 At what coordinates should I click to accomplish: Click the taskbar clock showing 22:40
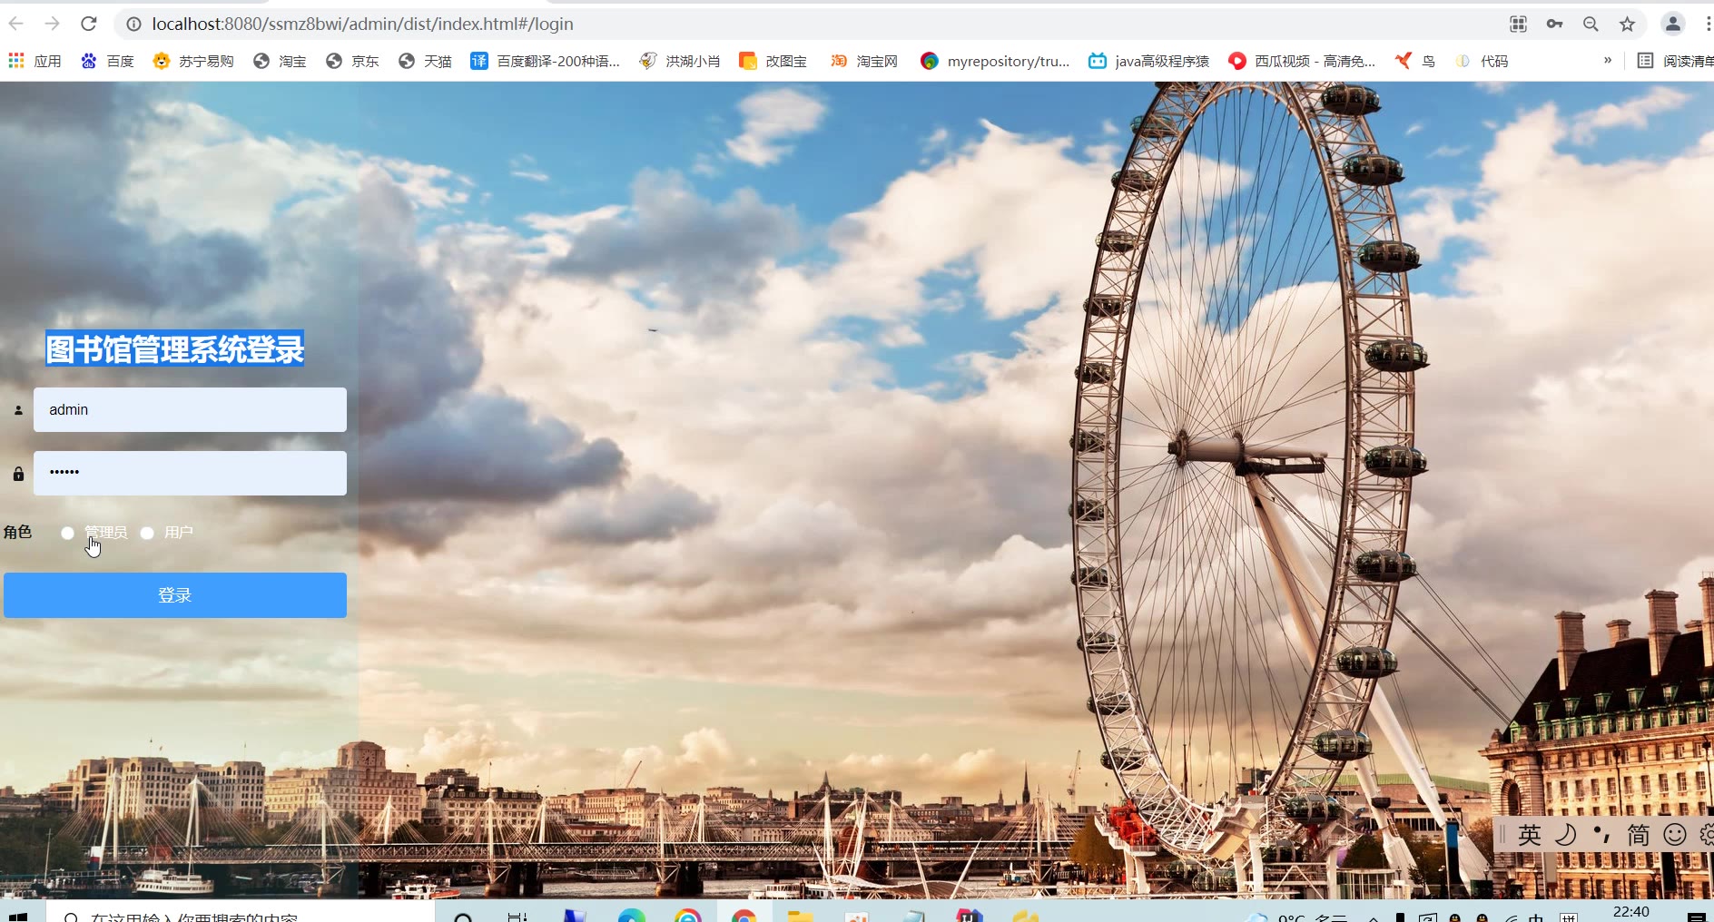coord(1631,912)
